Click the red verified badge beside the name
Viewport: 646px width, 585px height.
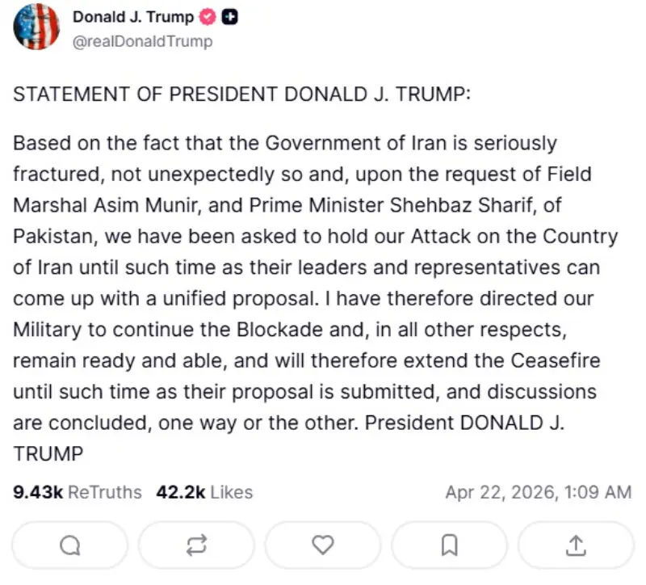(x=209, y=18)
